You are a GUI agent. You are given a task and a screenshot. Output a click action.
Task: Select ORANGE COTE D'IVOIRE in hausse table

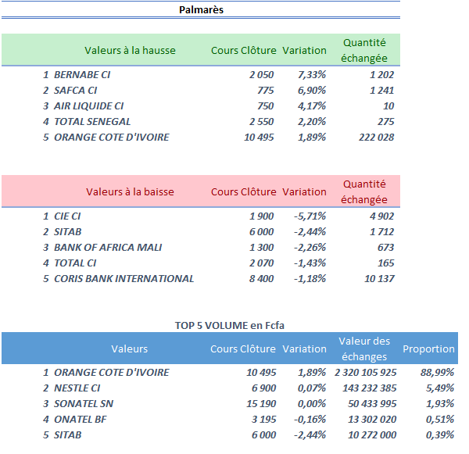tap(111, 137)
